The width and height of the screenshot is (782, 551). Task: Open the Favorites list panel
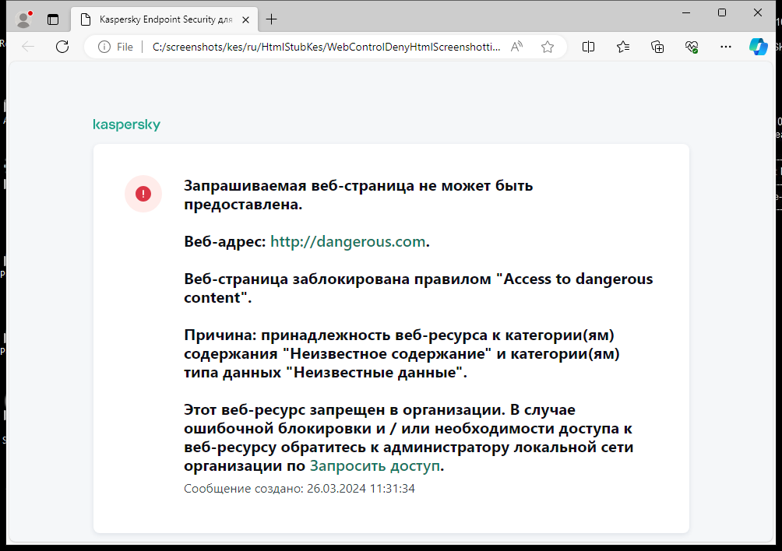click(x=623, y=47)
